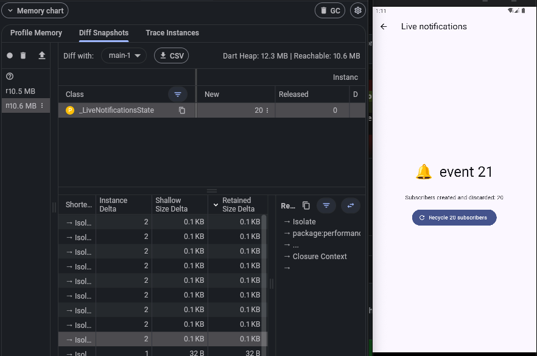Take a new snapshot with the record circle icon
Screen dimensions: 537x356
(10, 55)
